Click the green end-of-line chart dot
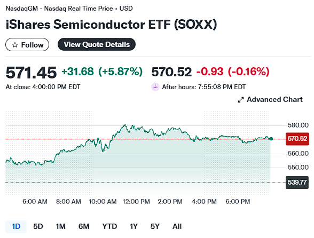Viewport: 314px width, 238px height. pos(271,139)
